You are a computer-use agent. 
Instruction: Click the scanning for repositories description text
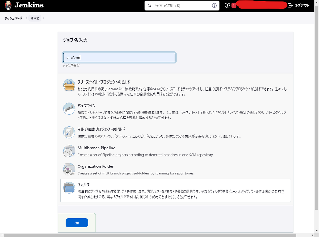tap(136, 173)
